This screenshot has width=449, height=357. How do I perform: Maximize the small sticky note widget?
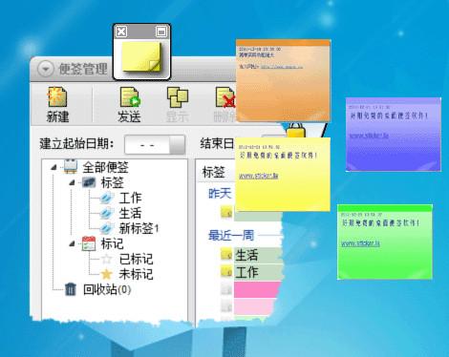click(x=161, y=31)
